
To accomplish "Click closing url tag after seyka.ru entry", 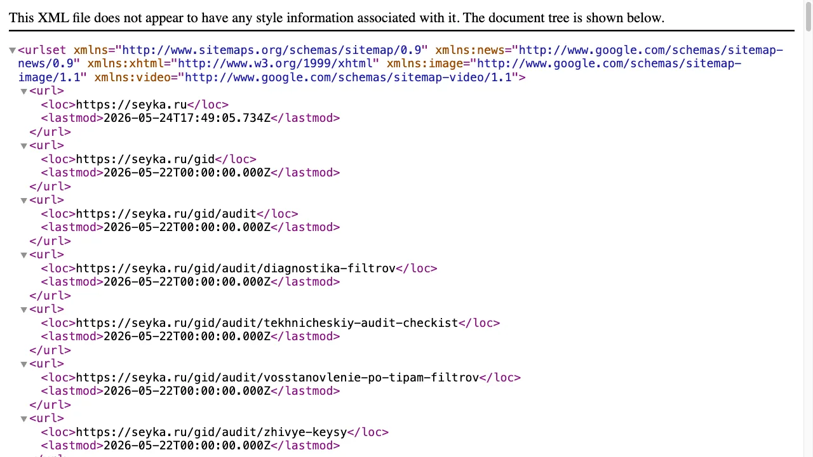I will [50, 132].
